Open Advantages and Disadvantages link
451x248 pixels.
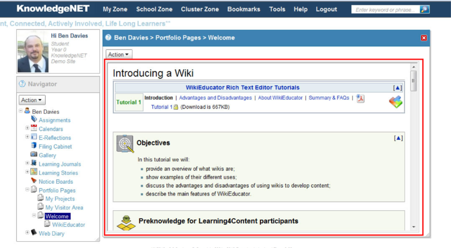215,98
